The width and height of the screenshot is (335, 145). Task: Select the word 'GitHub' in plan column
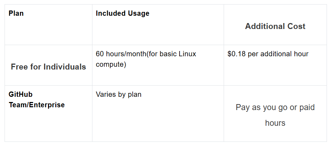[x=21, y=94]
